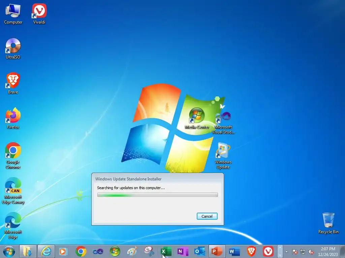Select the Microsoft Edge desktop shortcut
The width and height of the screenshot is (345, 258).
coord(13,226)
